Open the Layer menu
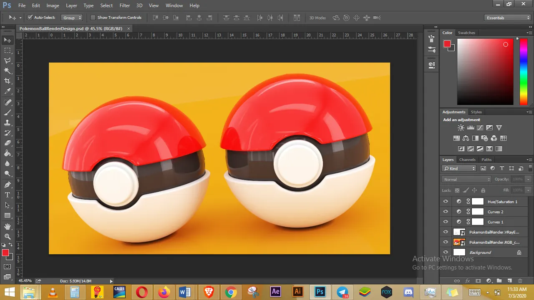This screenshot has height=300, width=534. pyautogui.click(x=71, y=5)
